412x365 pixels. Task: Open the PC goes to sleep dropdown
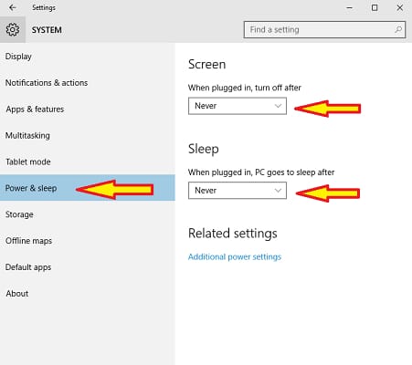238,191
